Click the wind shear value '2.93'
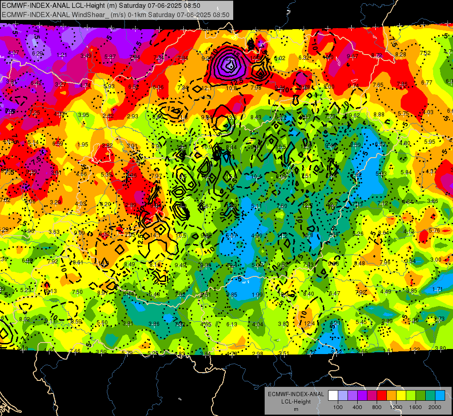This screenshot has height=416, width=453. [x=133, y=116]
